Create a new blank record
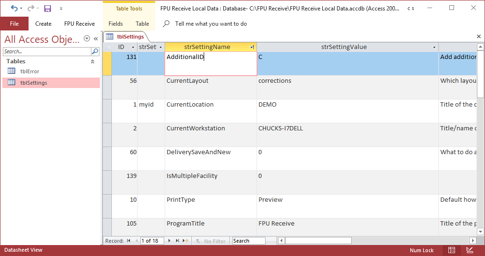The image size is (485, 256). click(186, 241)
